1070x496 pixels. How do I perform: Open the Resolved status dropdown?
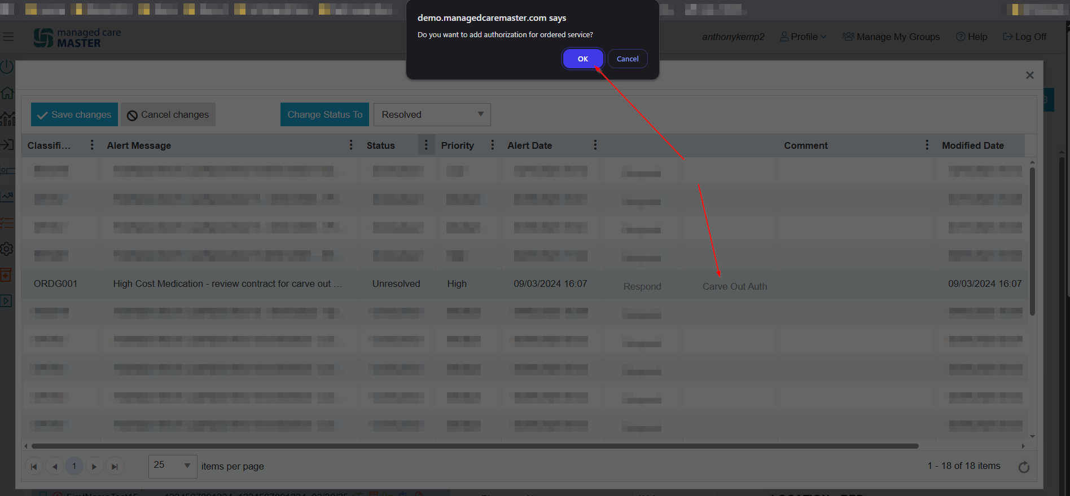click(x=432, y=114)
